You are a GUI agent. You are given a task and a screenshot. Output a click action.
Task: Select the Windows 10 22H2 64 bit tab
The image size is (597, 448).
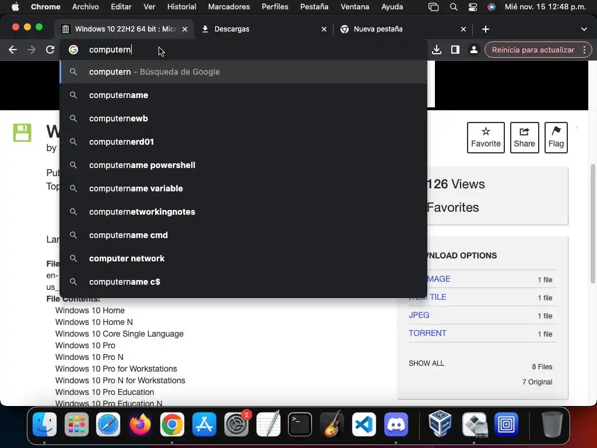pos(124,29)
